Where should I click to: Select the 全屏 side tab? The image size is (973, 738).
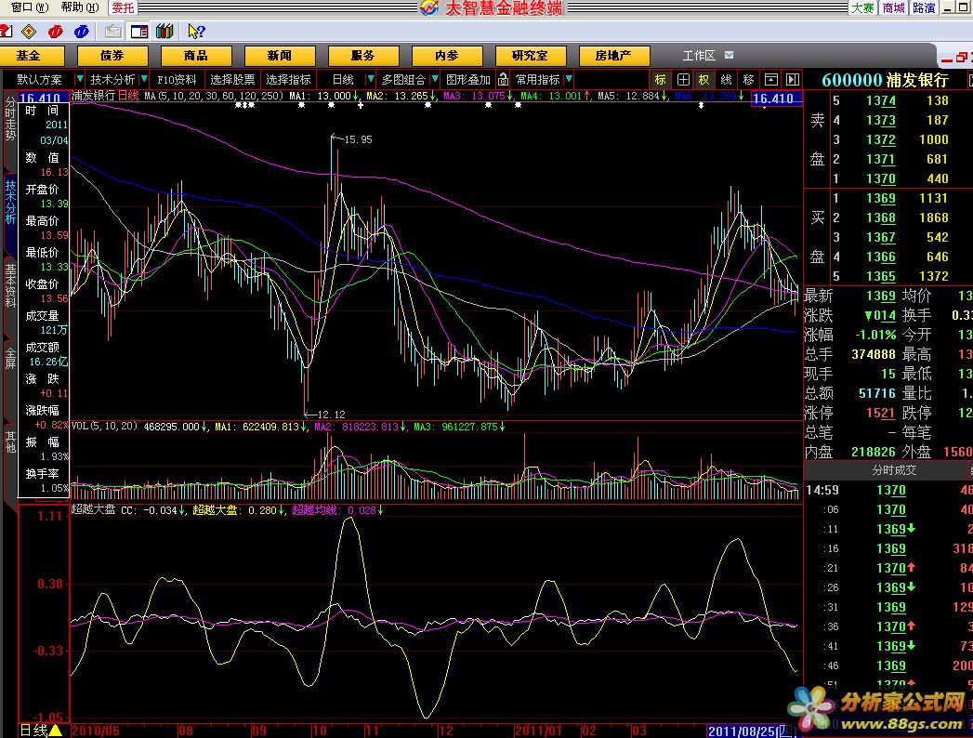[x=10, y=359]
